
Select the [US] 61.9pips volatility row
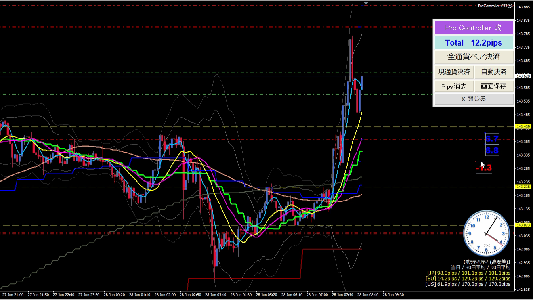468,284
